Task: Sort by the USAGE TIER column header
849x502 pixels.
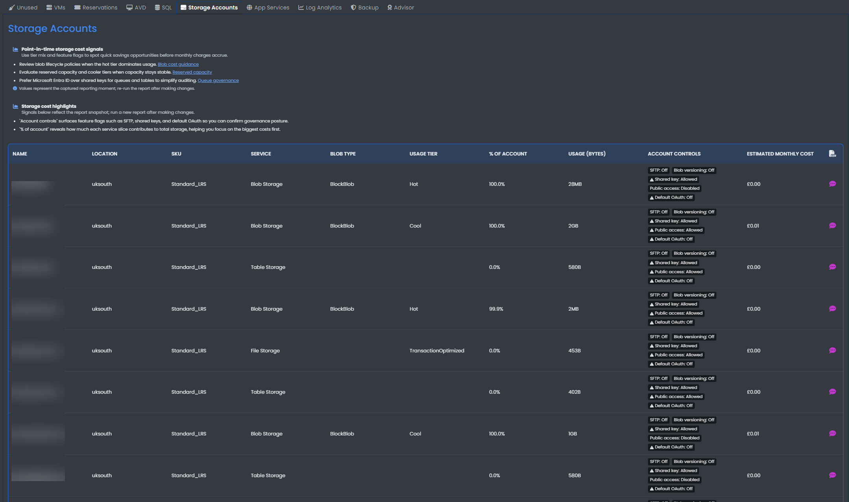Action: coord(423,154)
